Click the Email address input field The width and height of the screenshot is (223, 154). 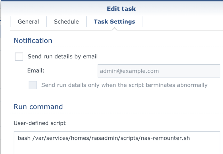pyautogui.click(x=159, y=71)
